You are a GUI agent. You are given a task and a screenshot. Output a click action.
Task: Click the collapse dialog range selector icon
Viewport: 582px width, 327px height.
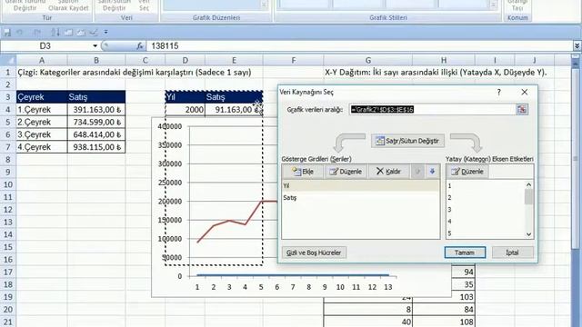point(522,109)
